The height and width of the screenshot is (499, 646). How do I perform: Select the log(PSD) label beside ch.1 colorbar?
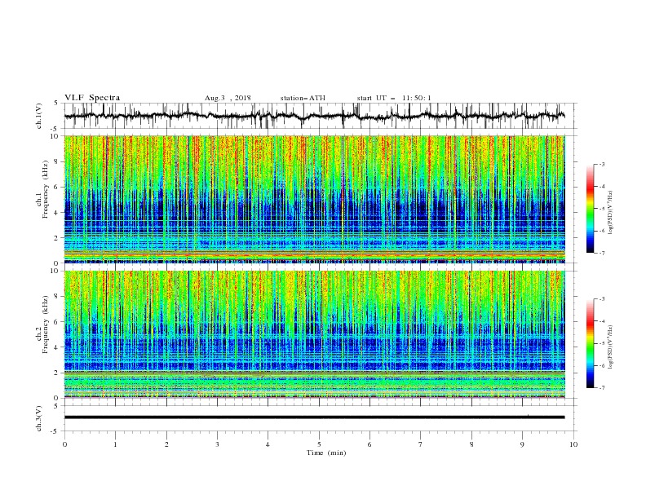point(611,213)
